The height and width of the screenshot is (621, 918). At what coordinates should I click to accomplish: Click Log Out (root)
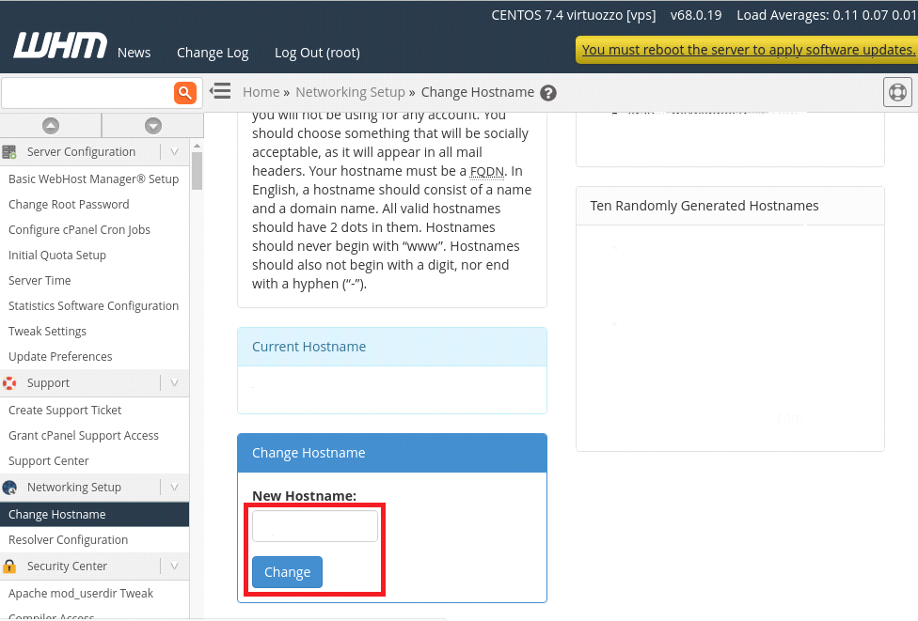tap(317, 53)
